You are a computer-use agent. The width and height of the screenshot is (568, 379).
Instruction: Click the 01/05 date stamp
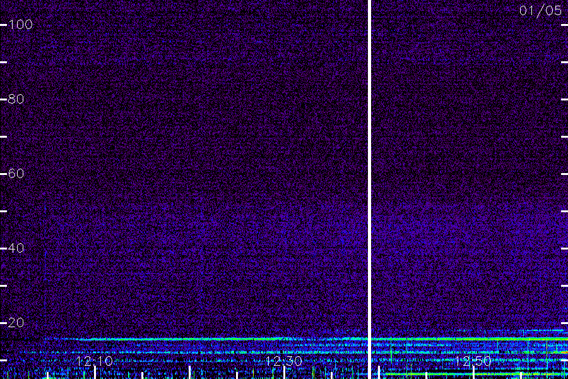click(540, 11)
